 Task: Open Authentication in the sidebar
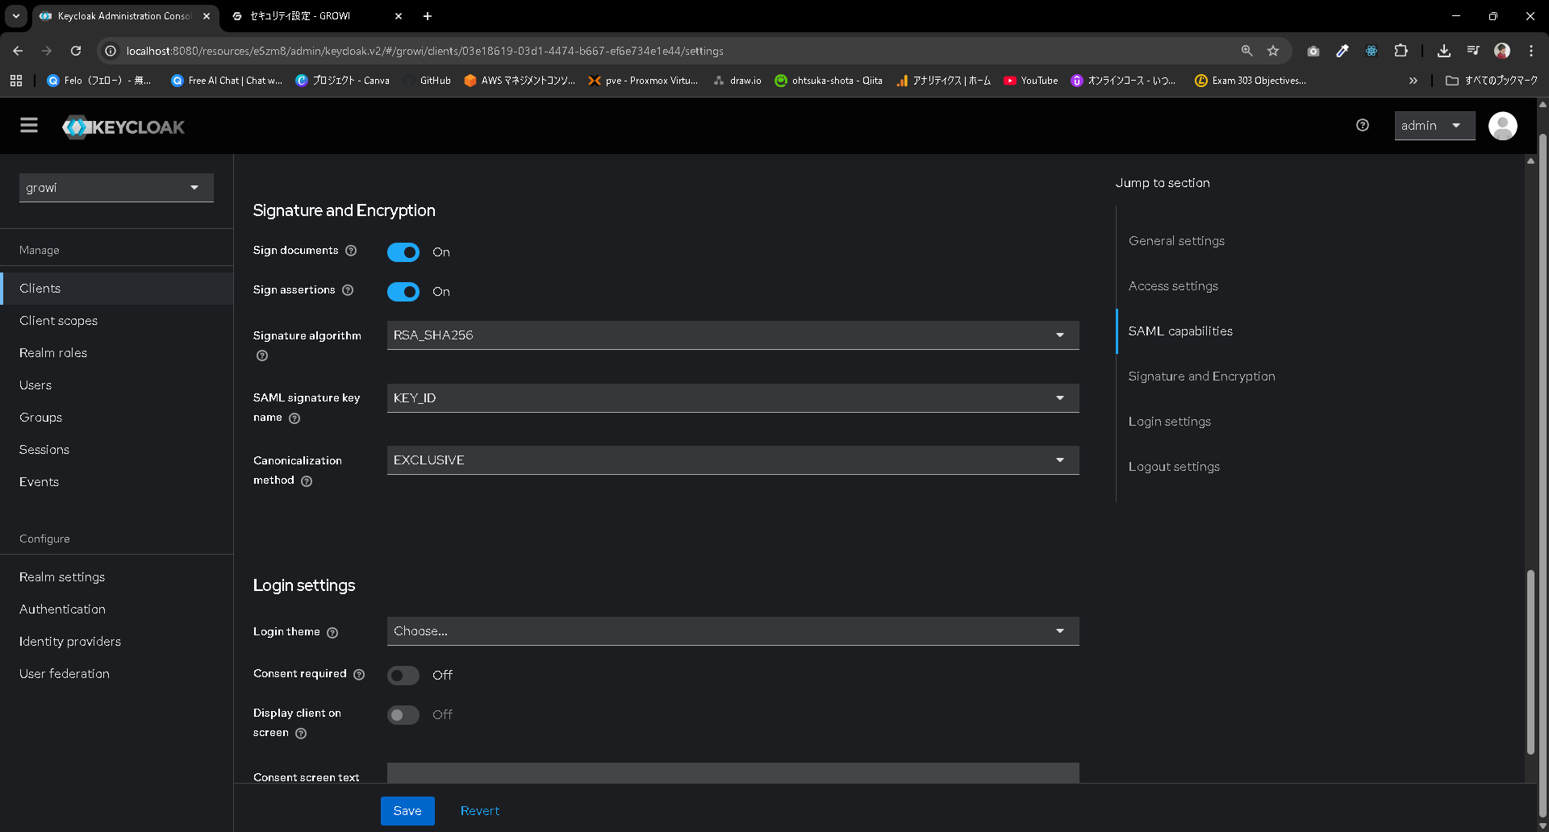[x=117, y=609]
